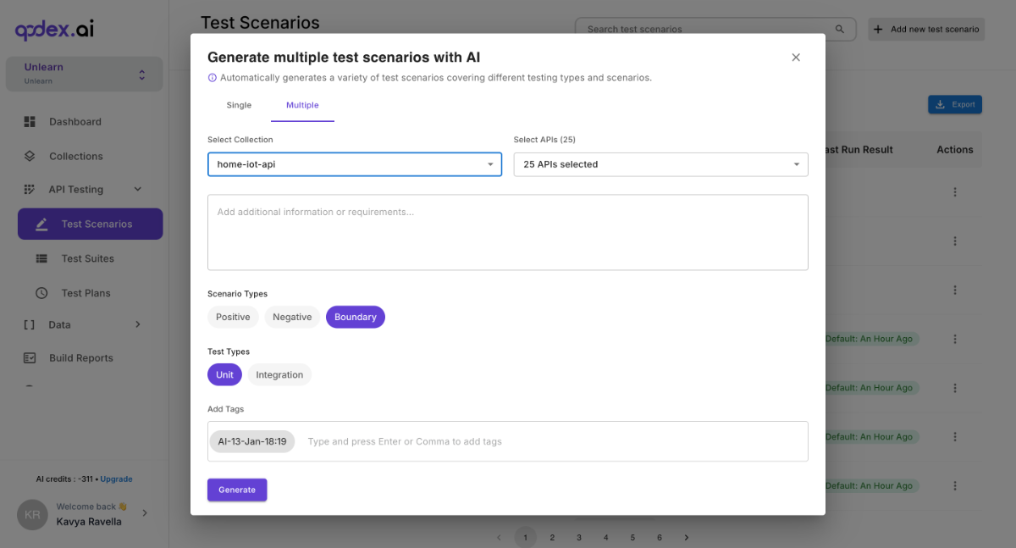1016x548 pixels.
Task: Click the Data brackets icon
Action: click(x=30, y=324)
